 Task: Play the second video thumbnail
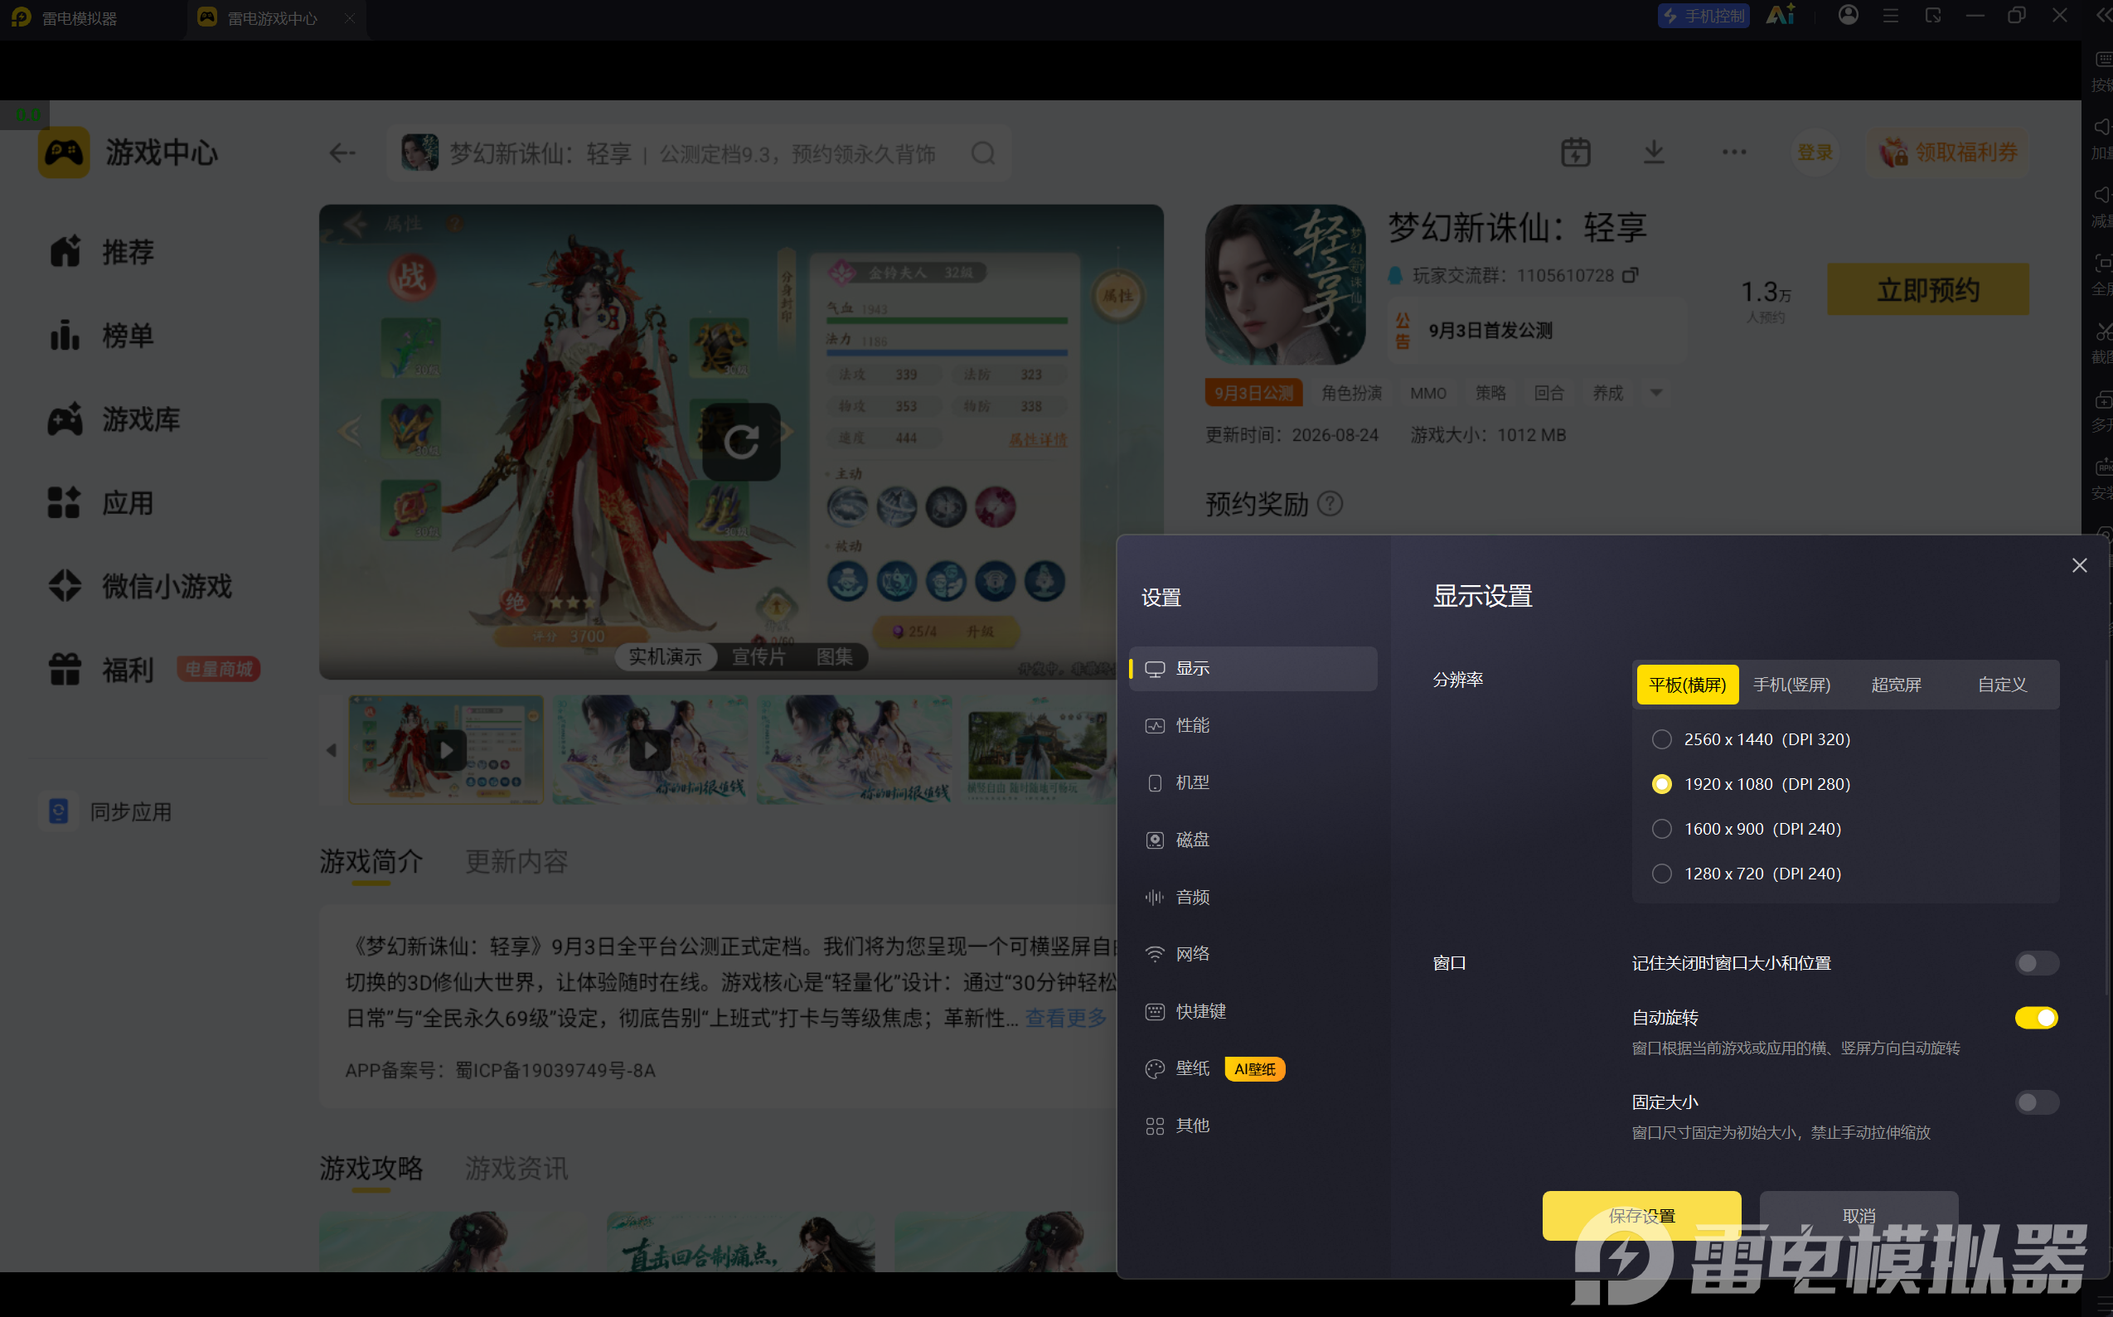(x=650, y=750)
